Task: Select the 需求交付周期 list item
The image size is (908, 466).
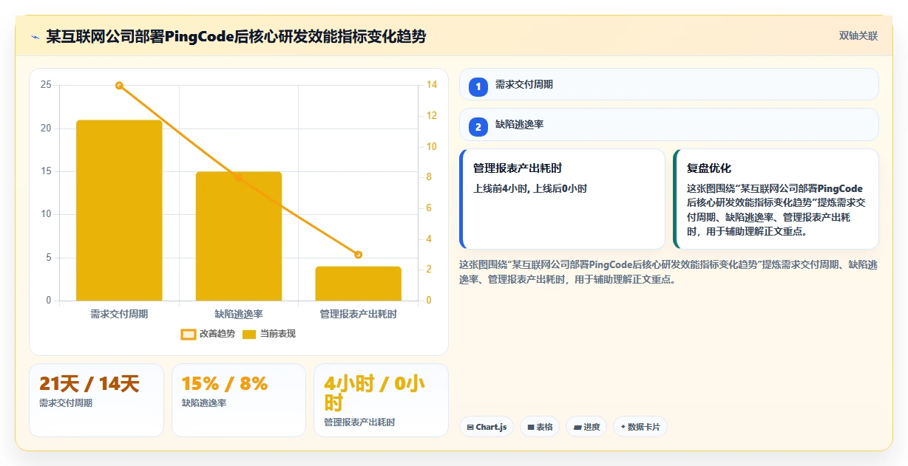Action: point(669,84)
